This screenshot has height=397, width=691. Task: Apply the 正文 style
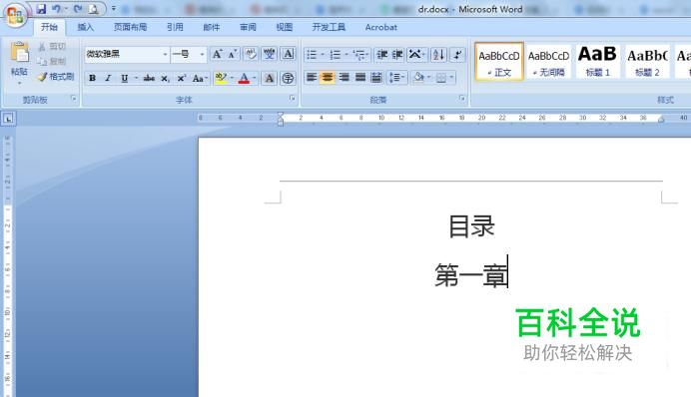pos(499,62)
